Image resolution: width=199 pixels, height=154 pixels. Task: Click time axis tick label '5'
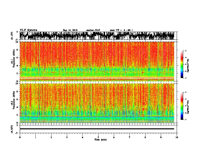coord(98,137)
